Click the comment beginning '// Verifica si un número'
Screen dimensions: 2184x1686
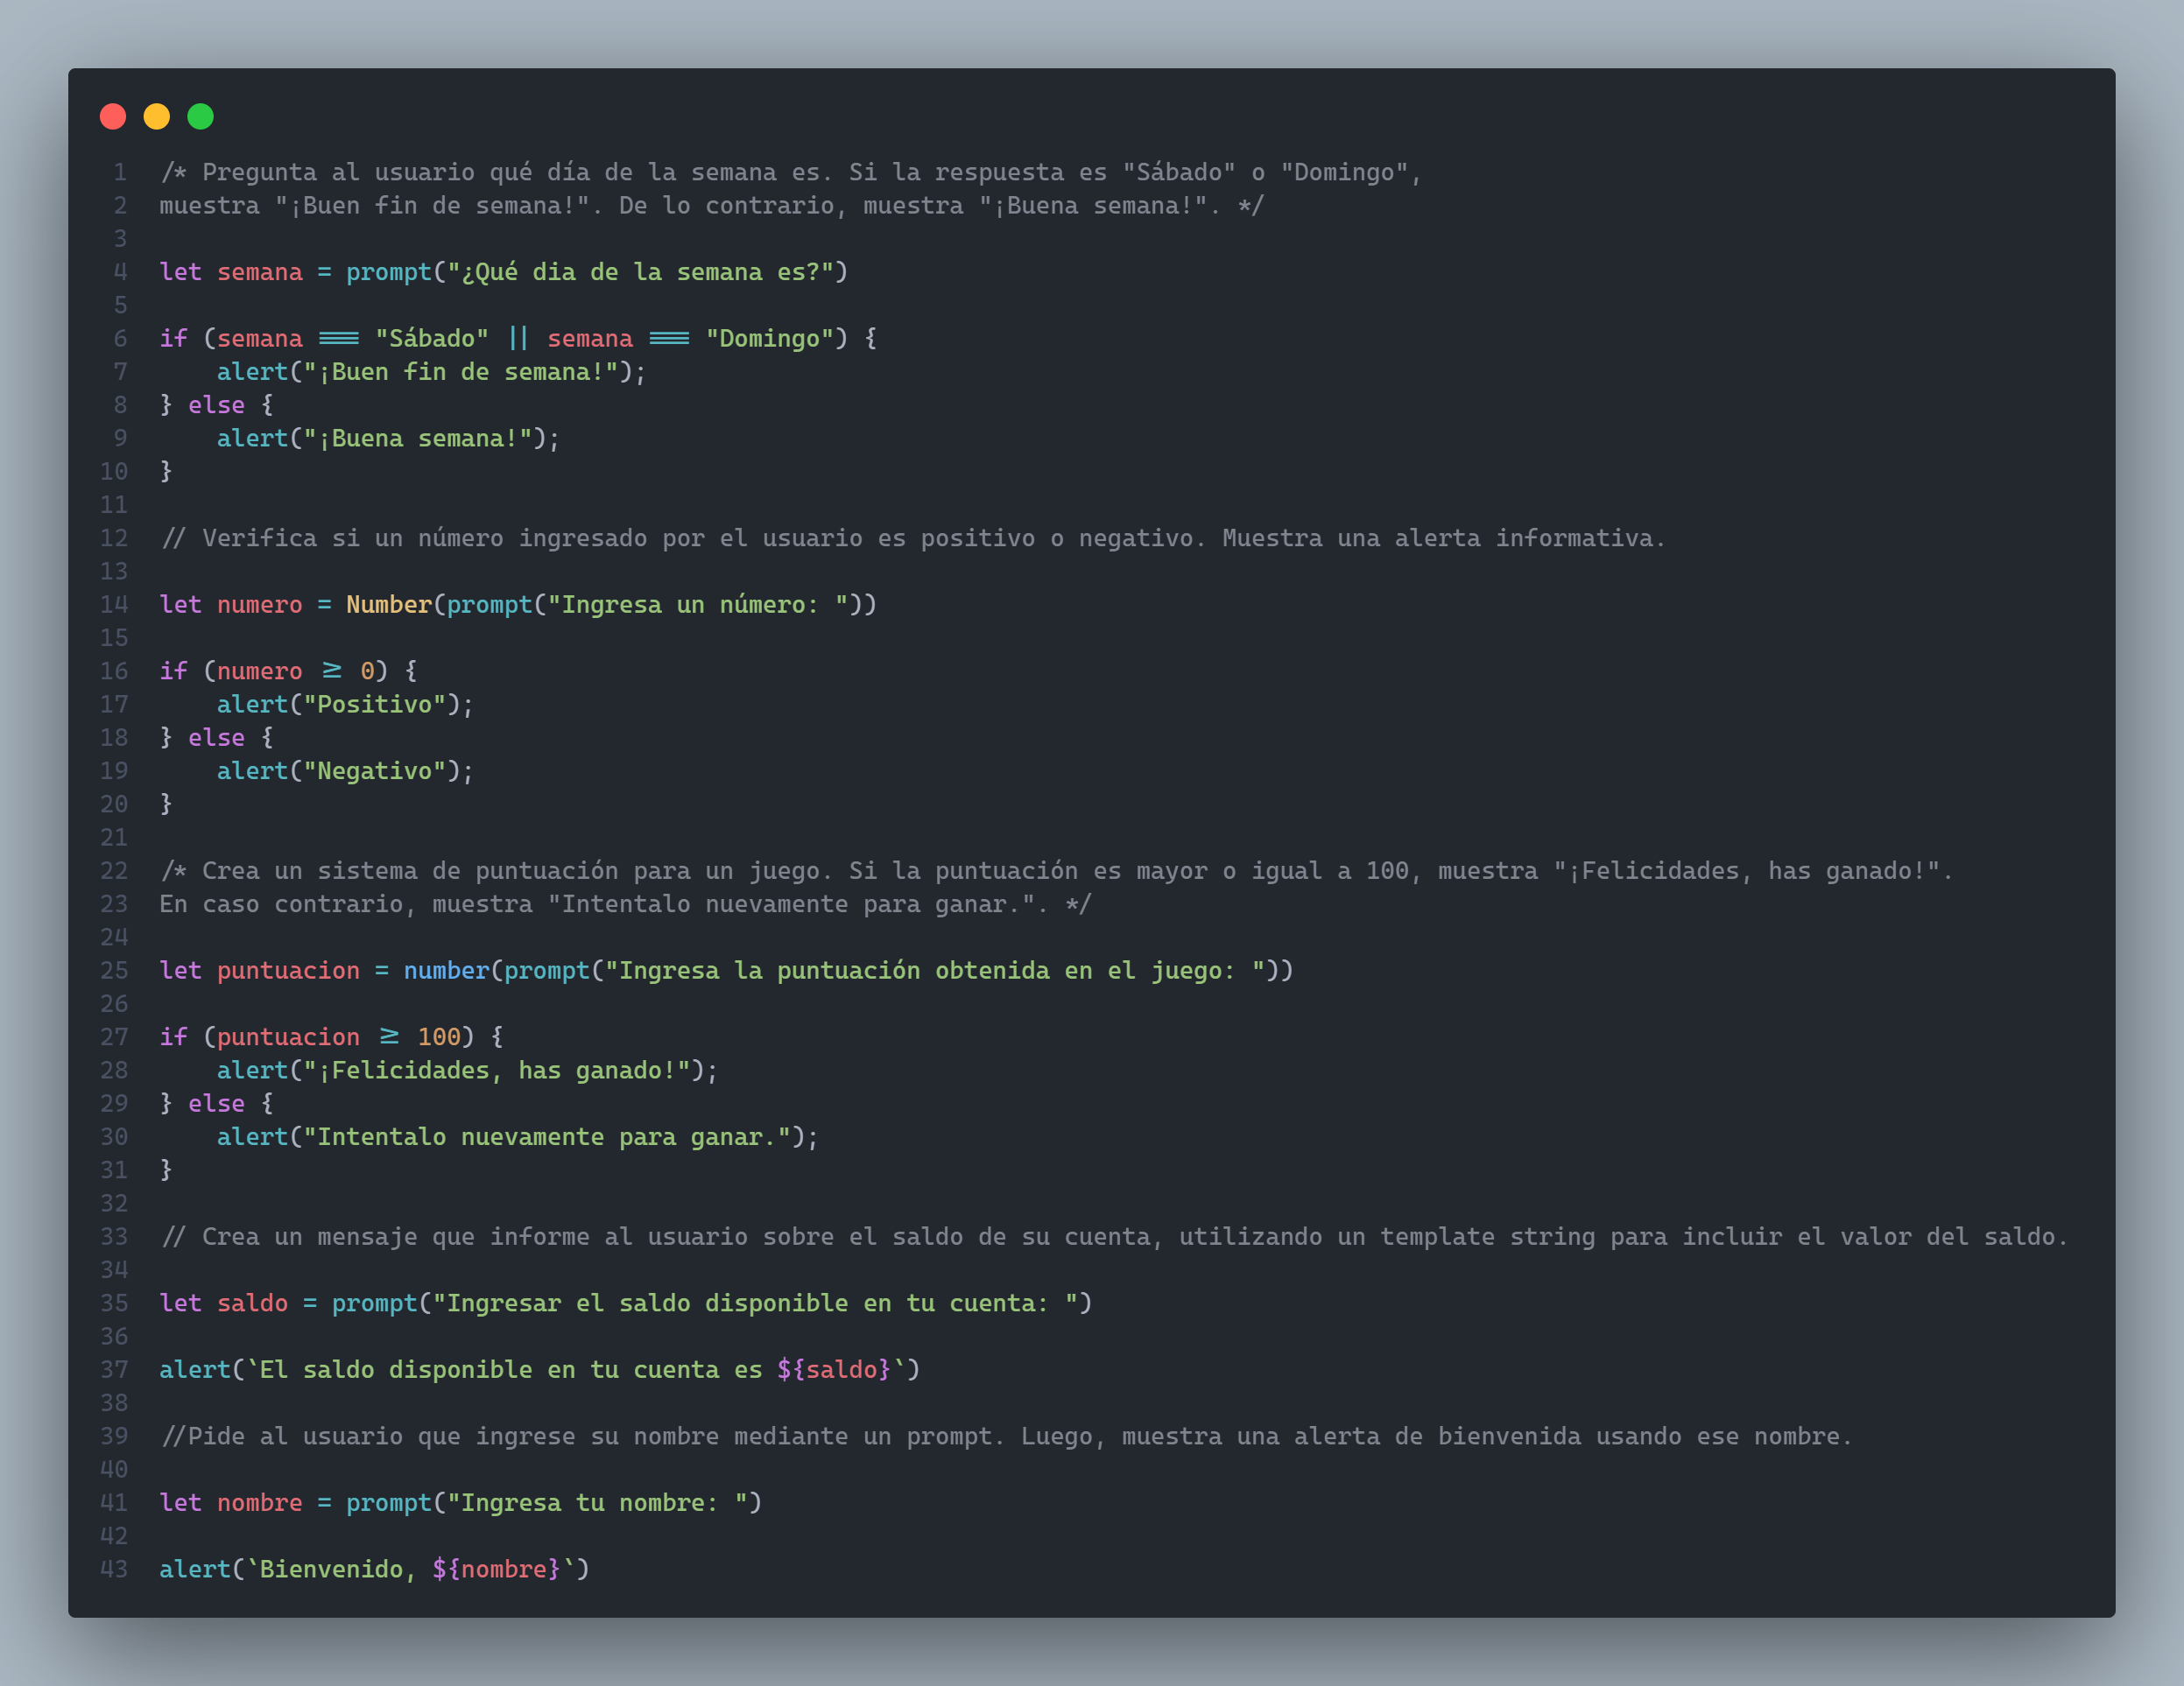(x=914, y=537)
